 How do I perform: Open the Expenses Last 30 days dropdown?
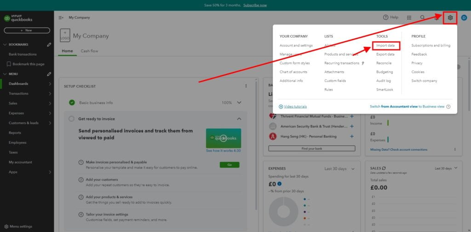[339, 169]
